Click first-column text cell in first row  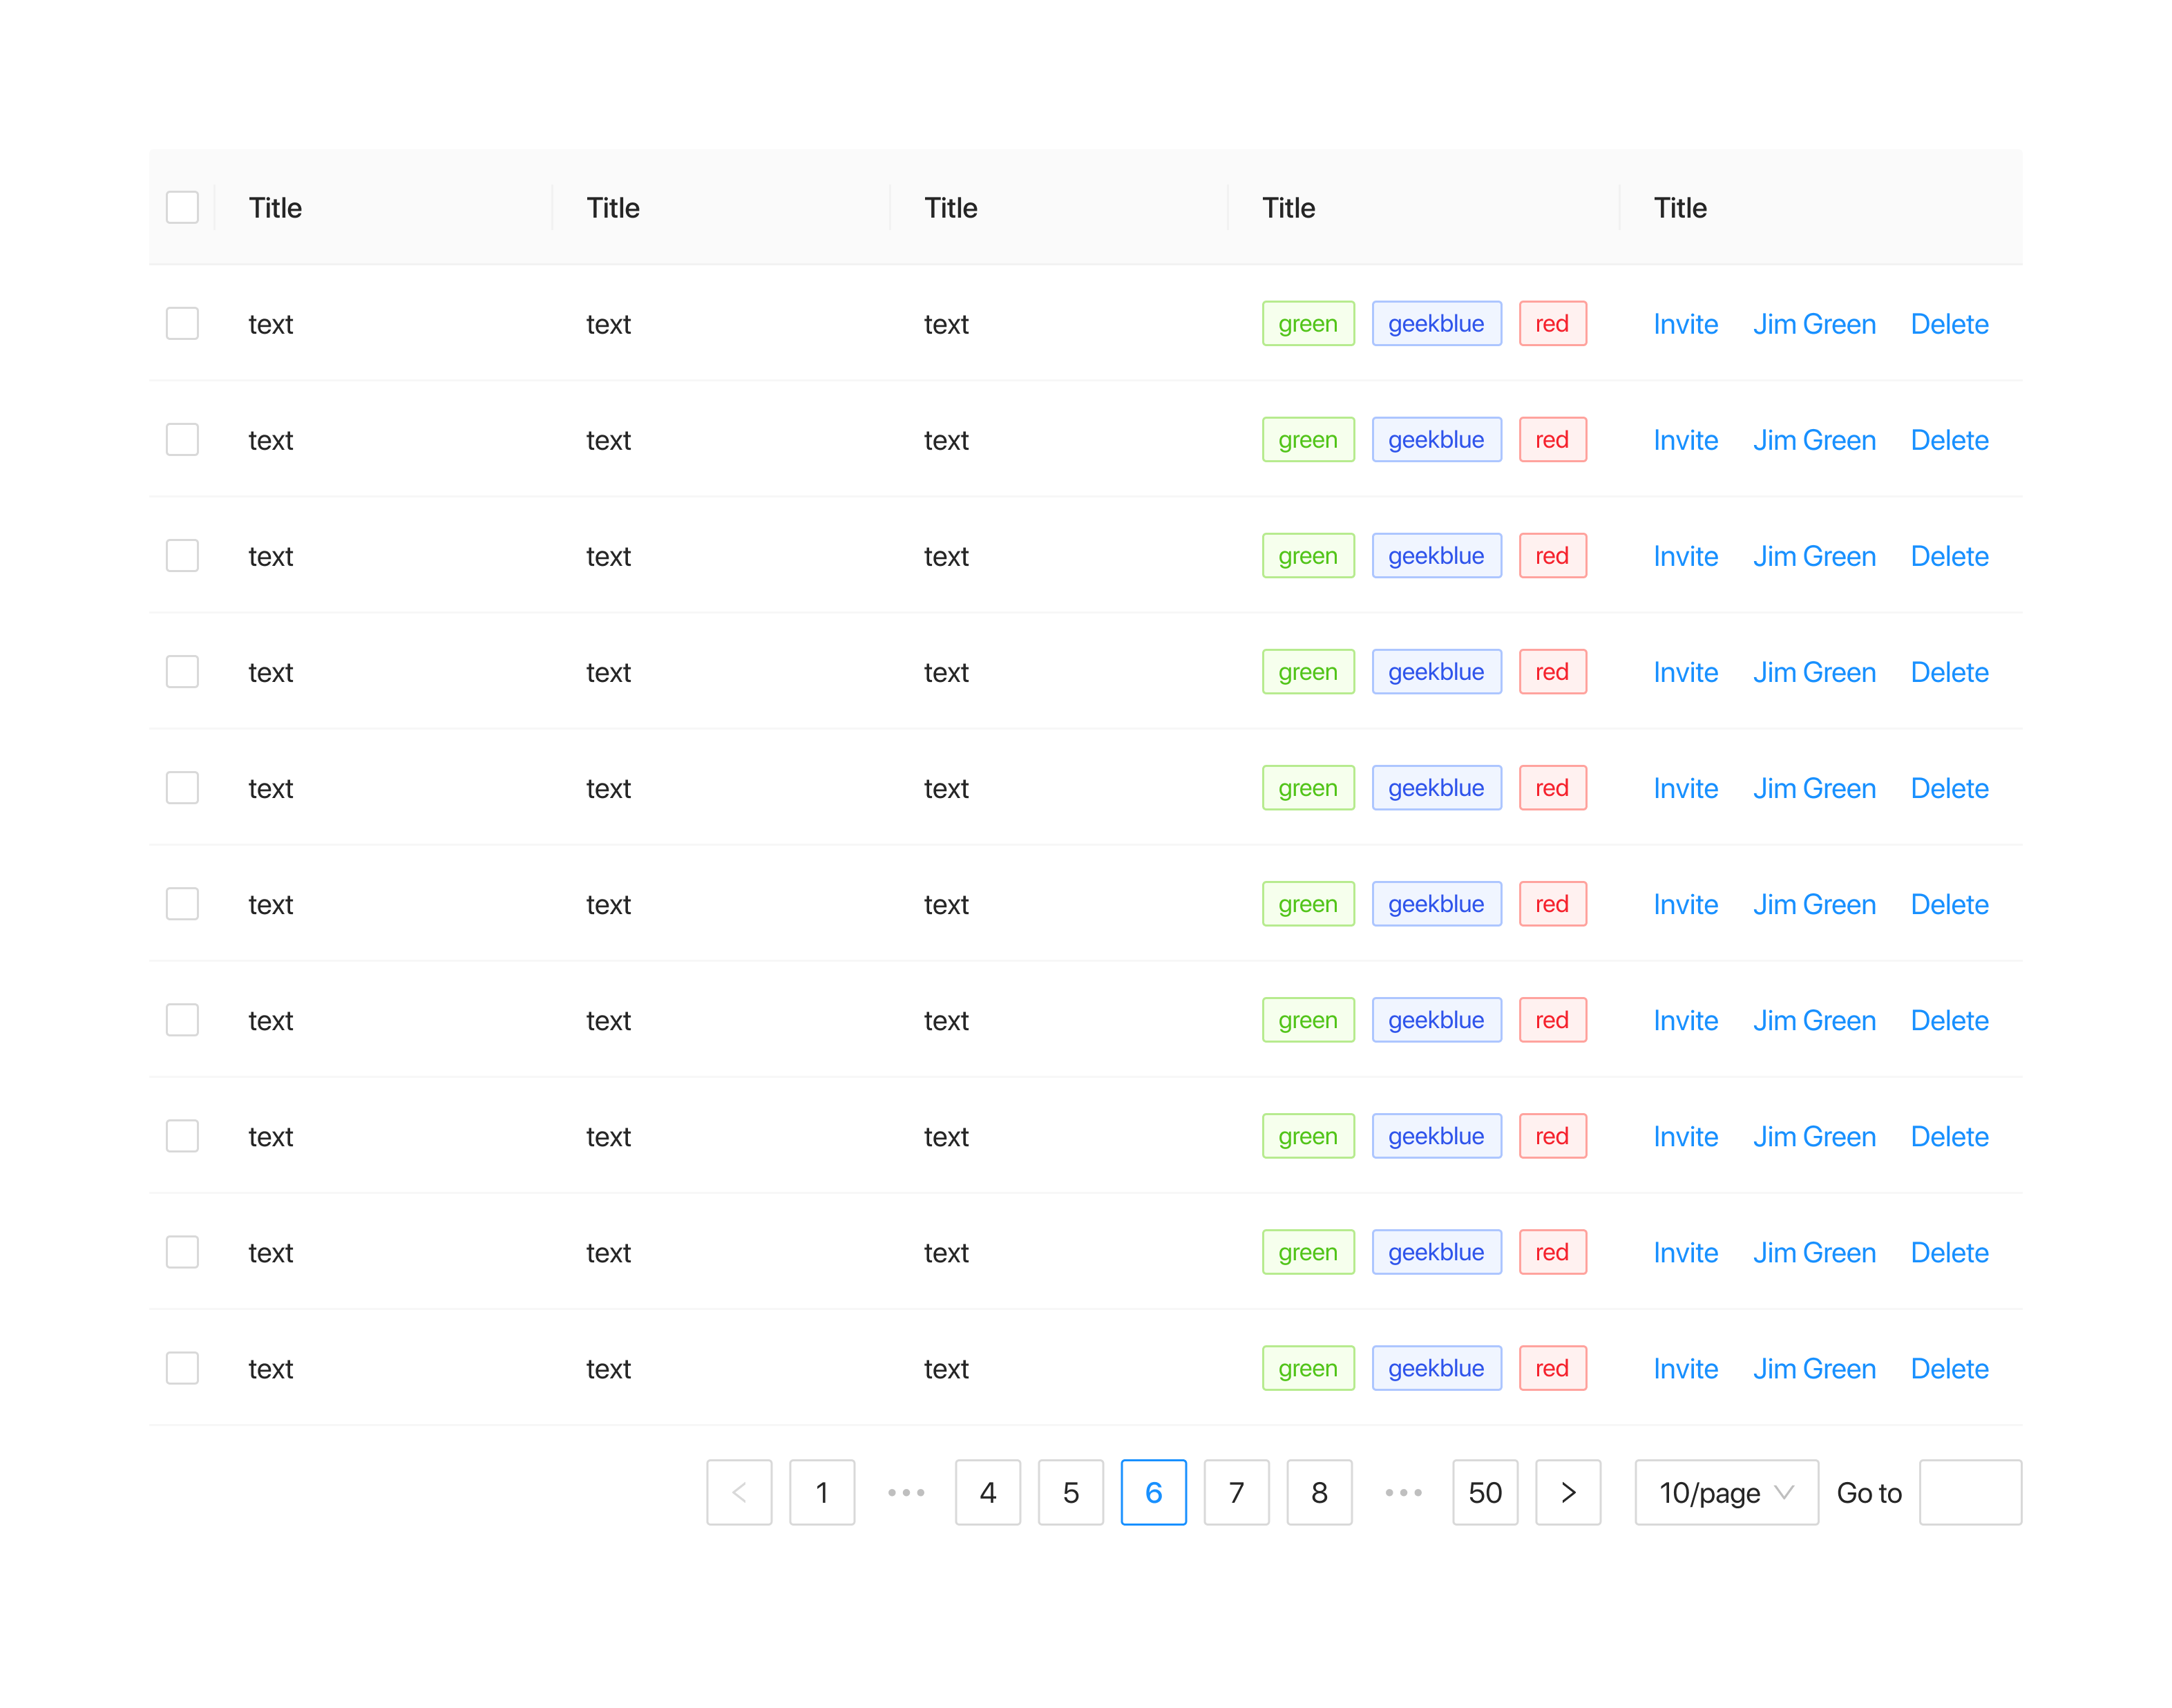(x=271, y=324)
